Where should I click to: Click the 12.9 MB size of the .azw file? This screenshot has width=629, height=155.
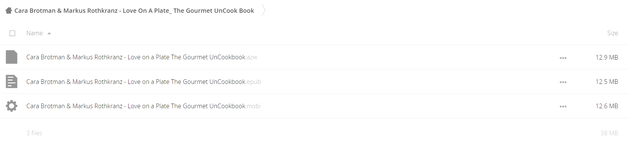coord(607,57)
